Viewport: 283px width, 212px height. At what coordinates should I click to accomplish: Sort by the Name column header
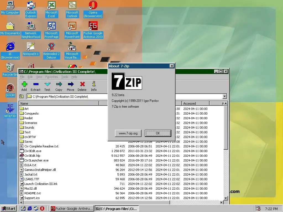tap(59, 104)
